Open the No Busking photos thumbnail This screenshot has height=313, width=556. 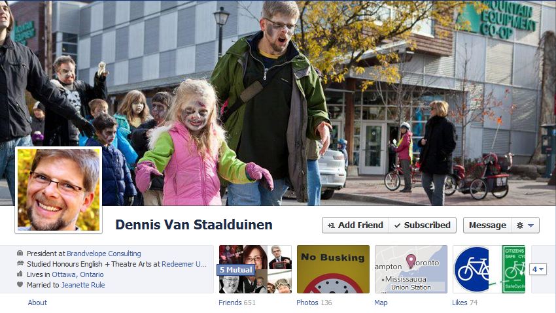333,269
